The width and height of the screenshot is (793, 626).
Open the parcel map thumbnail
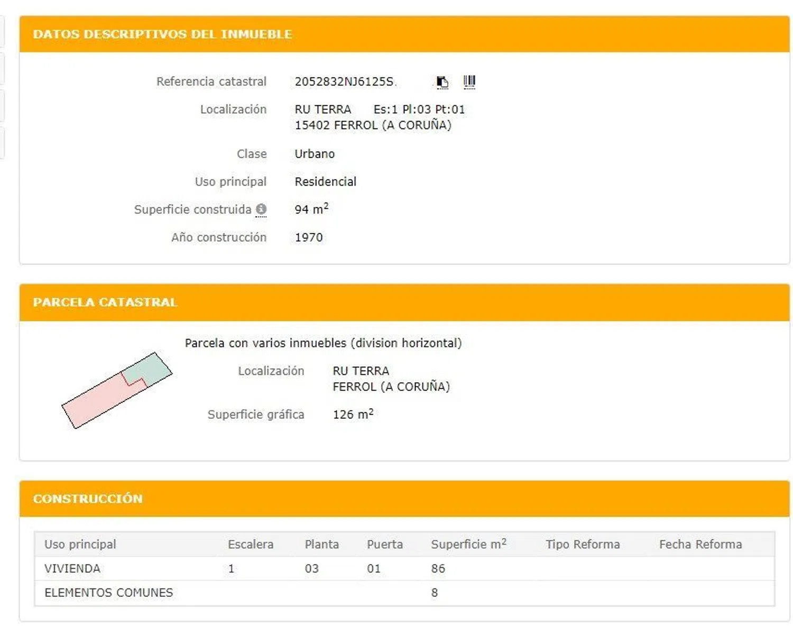pos(117,390)
